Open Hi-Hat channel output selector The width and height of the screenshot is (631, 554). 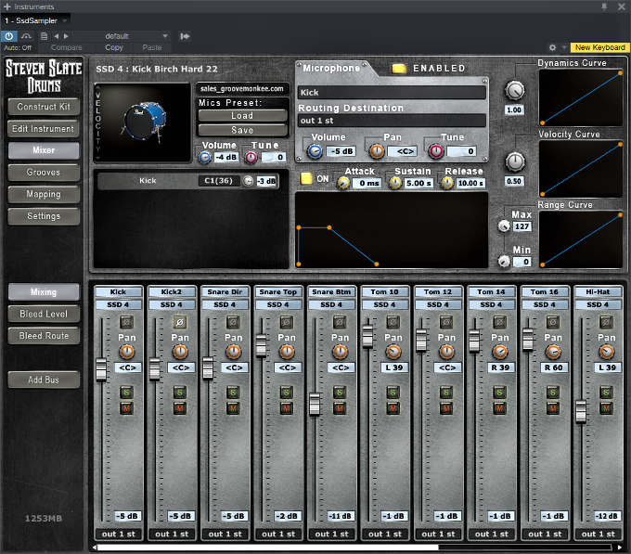pyautogui.click(x=599, y=534)
